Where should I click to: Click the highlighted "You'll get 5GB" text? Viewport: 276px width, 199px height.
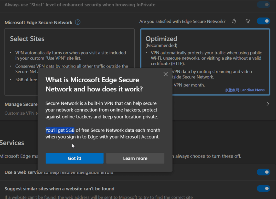[x=60, y=130]
